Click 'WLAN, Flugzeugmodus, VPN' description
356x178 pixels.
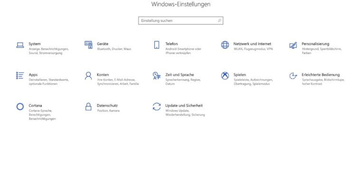click(253, 49)
